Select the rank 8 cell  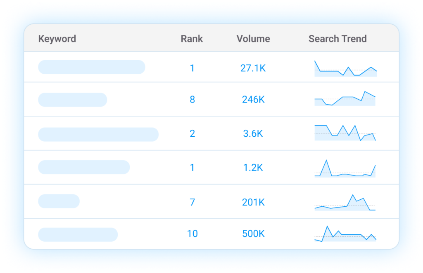pos(192,99)
